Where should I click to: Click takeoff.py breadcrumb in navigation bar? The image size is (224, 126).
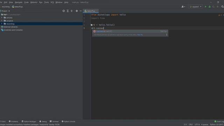pos(17,7)
